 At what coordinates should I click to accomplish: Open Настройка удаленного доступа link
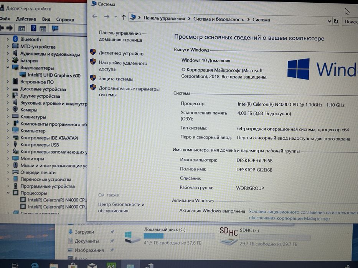(123, 66)
